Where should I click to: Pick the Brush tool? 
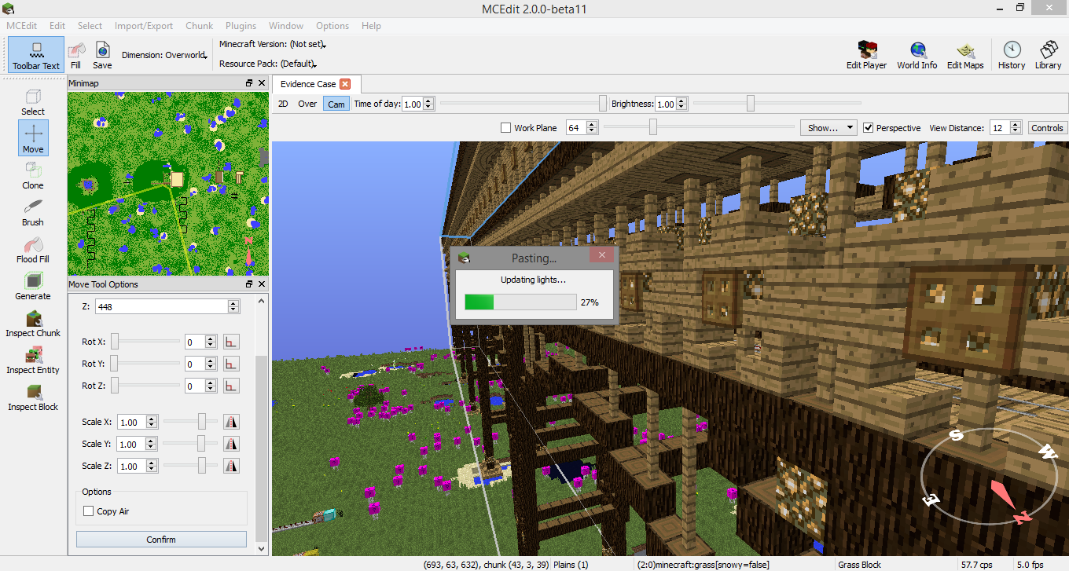[x=33, y=212]
